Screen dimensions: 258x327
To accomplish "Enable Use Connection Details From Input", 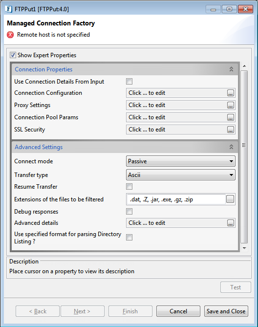I will click(129, 81).
